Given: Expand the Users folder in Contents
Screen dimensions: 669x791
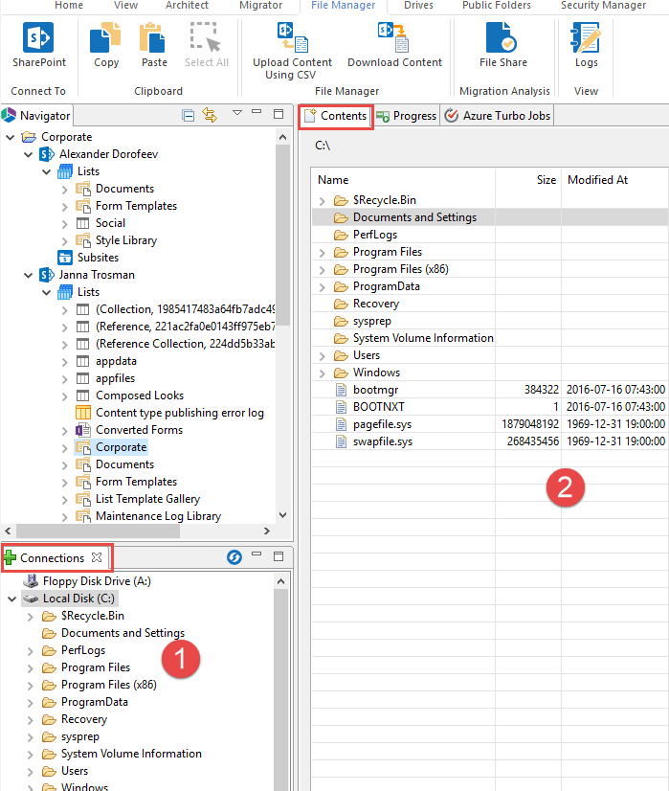Looking at the screenshot, I should (x=323, y=355).
